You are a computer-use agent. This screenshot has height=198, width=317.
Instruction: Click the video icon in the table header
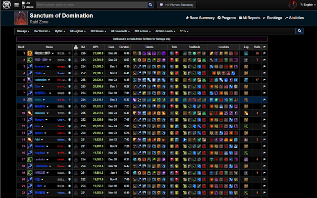(76, 47)
